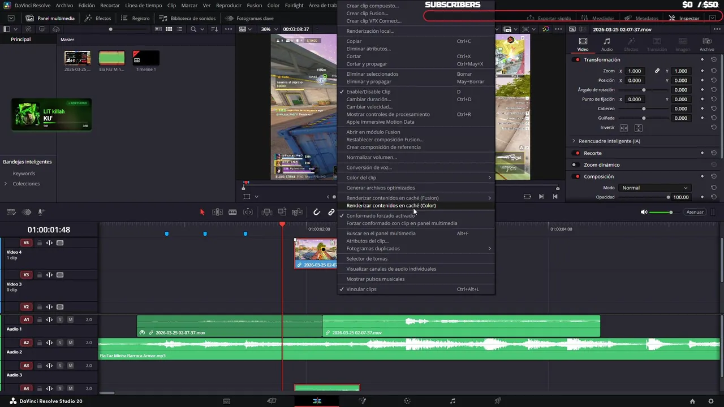
Task: Click the Zoom X value field
Action: click(x=635, y=71)
